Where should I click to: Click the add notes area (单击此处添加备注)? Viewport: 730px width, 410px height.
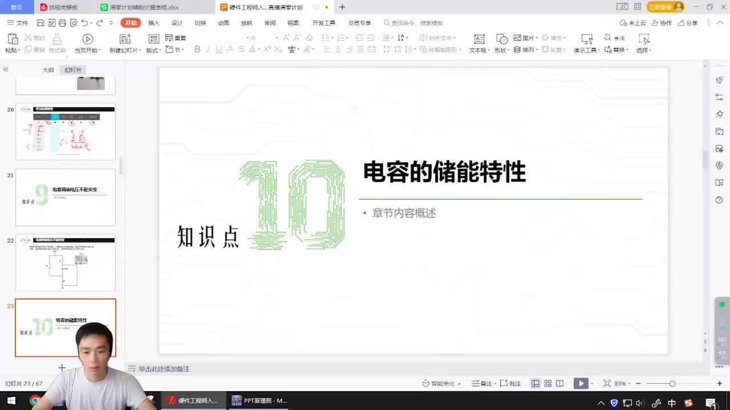[164, 369]
